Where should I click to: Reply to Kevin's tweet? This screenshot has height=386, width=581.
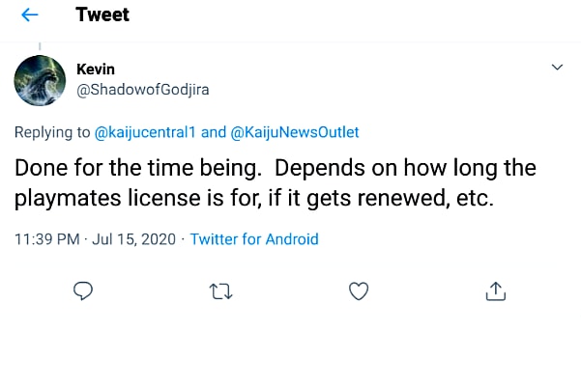(84, 290)
